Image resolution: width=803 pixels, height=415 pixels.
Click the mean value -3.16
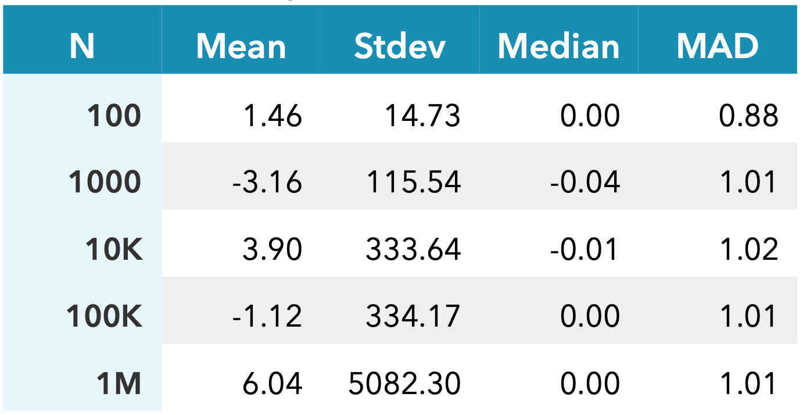pyautogui.click(x=267, y=183)
